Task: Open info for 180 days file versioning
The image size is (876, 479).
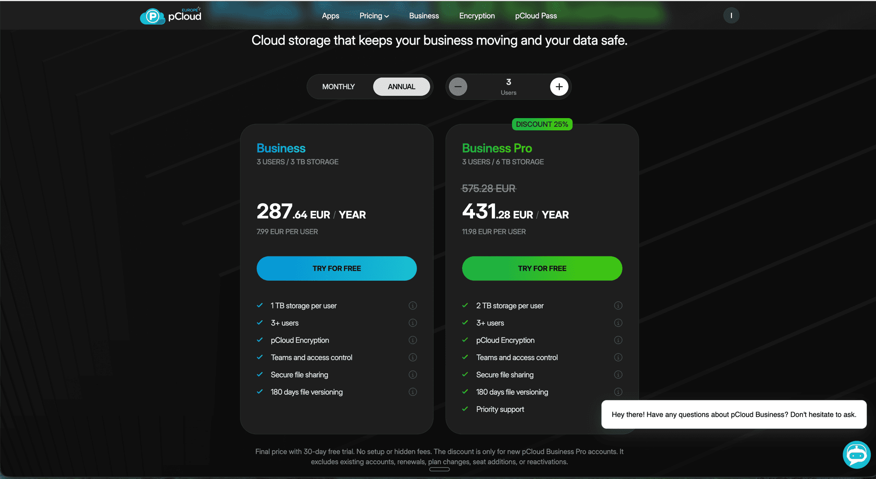Action: pyautogui.click(x=413, y=392)
